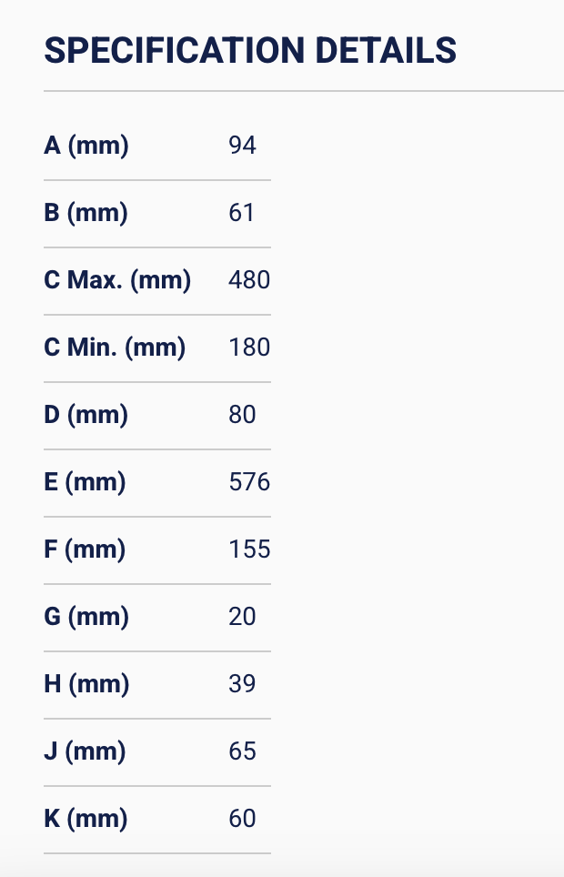Screen dimensions: 564x877
Task: Select the D (mm) label
Action: pos(86,415)
